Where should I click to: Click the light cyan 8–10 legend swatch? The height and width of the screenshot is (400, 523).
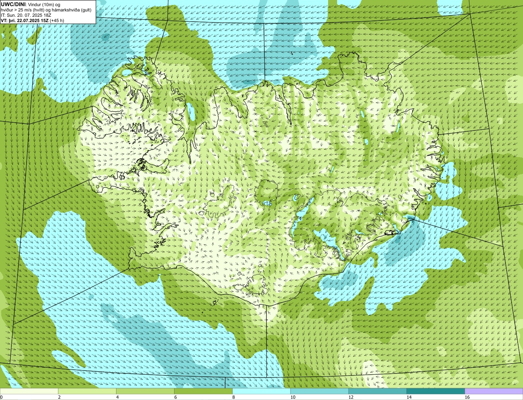(x=261, y=391)
